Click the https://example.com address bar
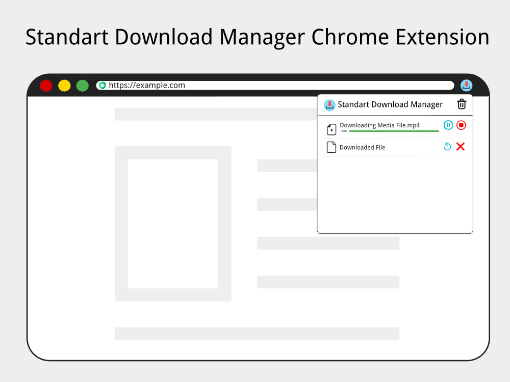The width and height of the screenshot is (510, 382). pyautogui.click(x=275, y=86)
